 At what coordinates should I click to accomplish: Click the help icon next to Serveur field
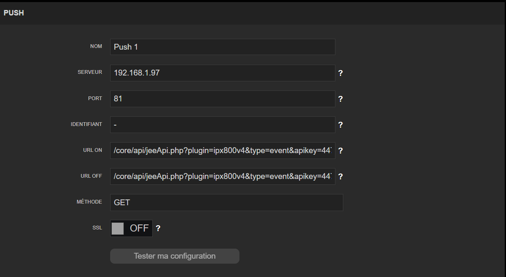pos(340,73)
